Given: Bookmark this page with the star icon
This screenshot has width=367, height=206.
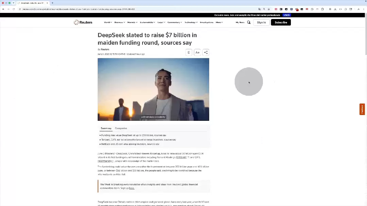Looking at the screenshot, I should click(269, 9).
